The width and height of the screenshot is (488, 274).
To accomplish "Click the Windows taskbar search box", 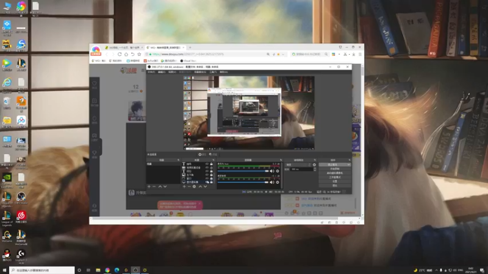I will [42, 270].
